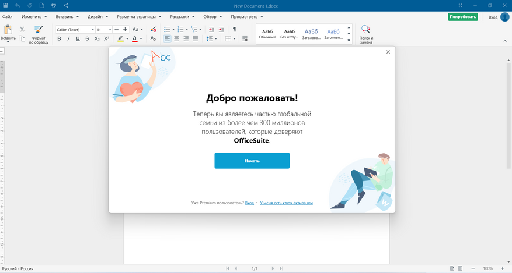Click the Share icon in title bar

pyautogui.click(x=66, y=6)
